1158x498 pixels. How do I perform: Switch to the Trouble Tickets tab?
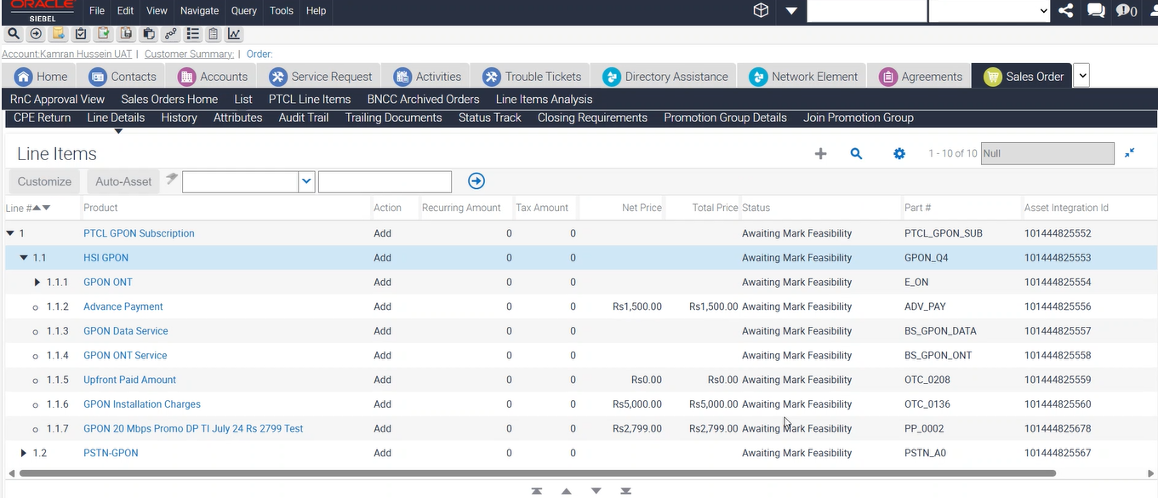[x=532, y=77]
